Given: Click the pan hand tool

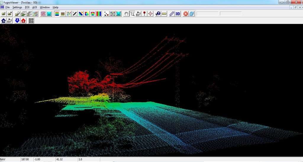Looking at the screenshot, I should coord(126,14).
